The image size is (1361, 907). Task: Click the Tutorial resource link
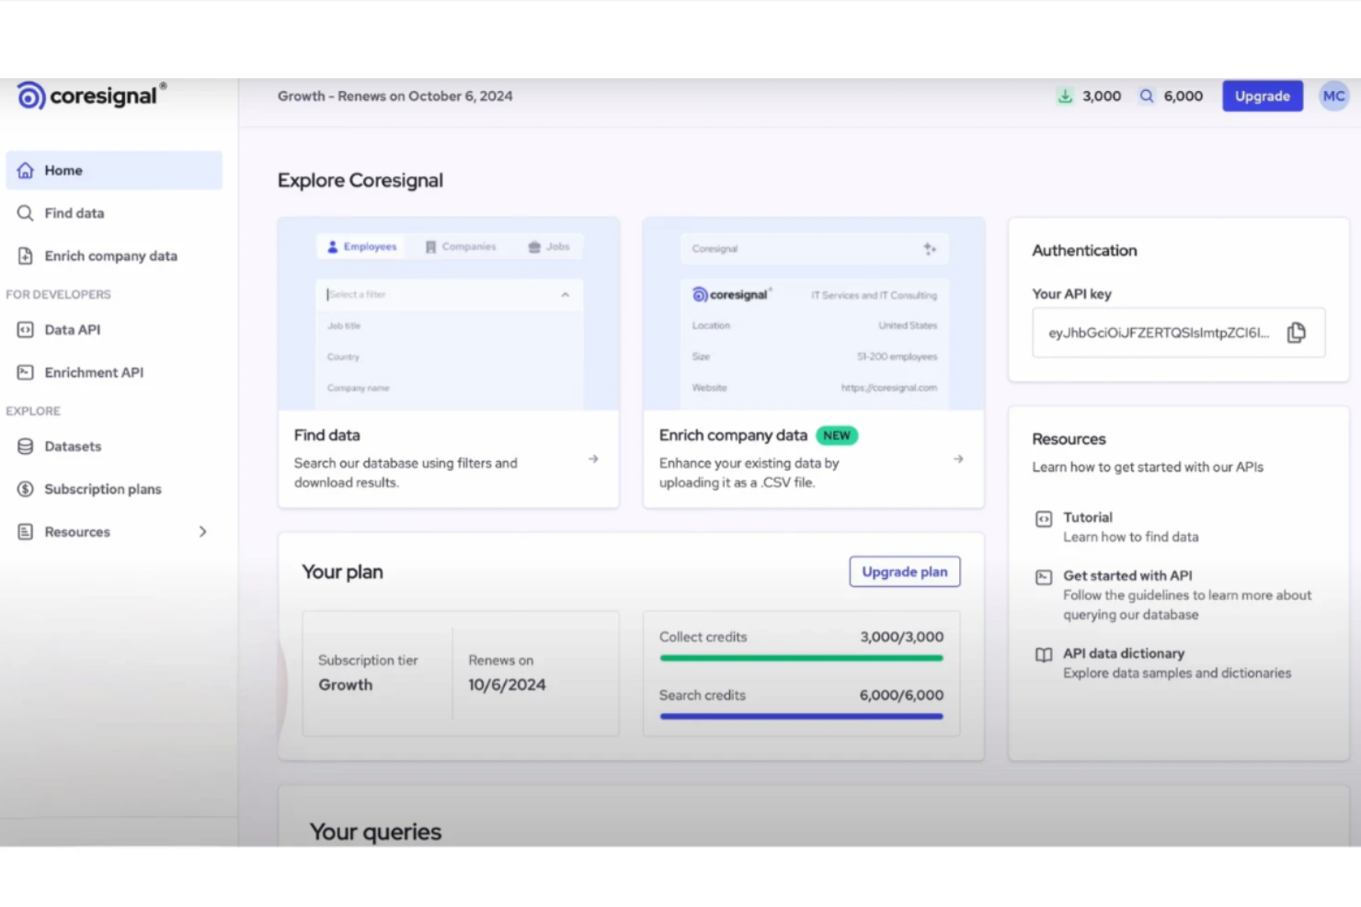[x=1088, y=516]
